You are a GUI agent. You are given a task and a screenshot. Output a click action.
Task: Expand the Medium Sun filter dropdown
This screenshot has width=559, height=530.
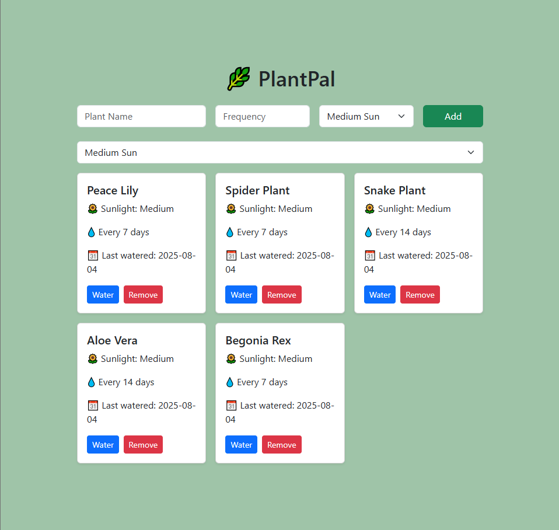tap(279, 152)
